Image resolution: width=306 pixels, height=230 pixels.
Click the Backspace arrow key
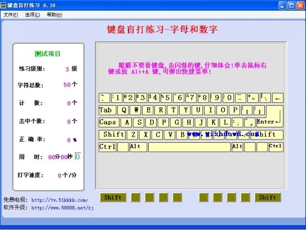pos(278,98)
